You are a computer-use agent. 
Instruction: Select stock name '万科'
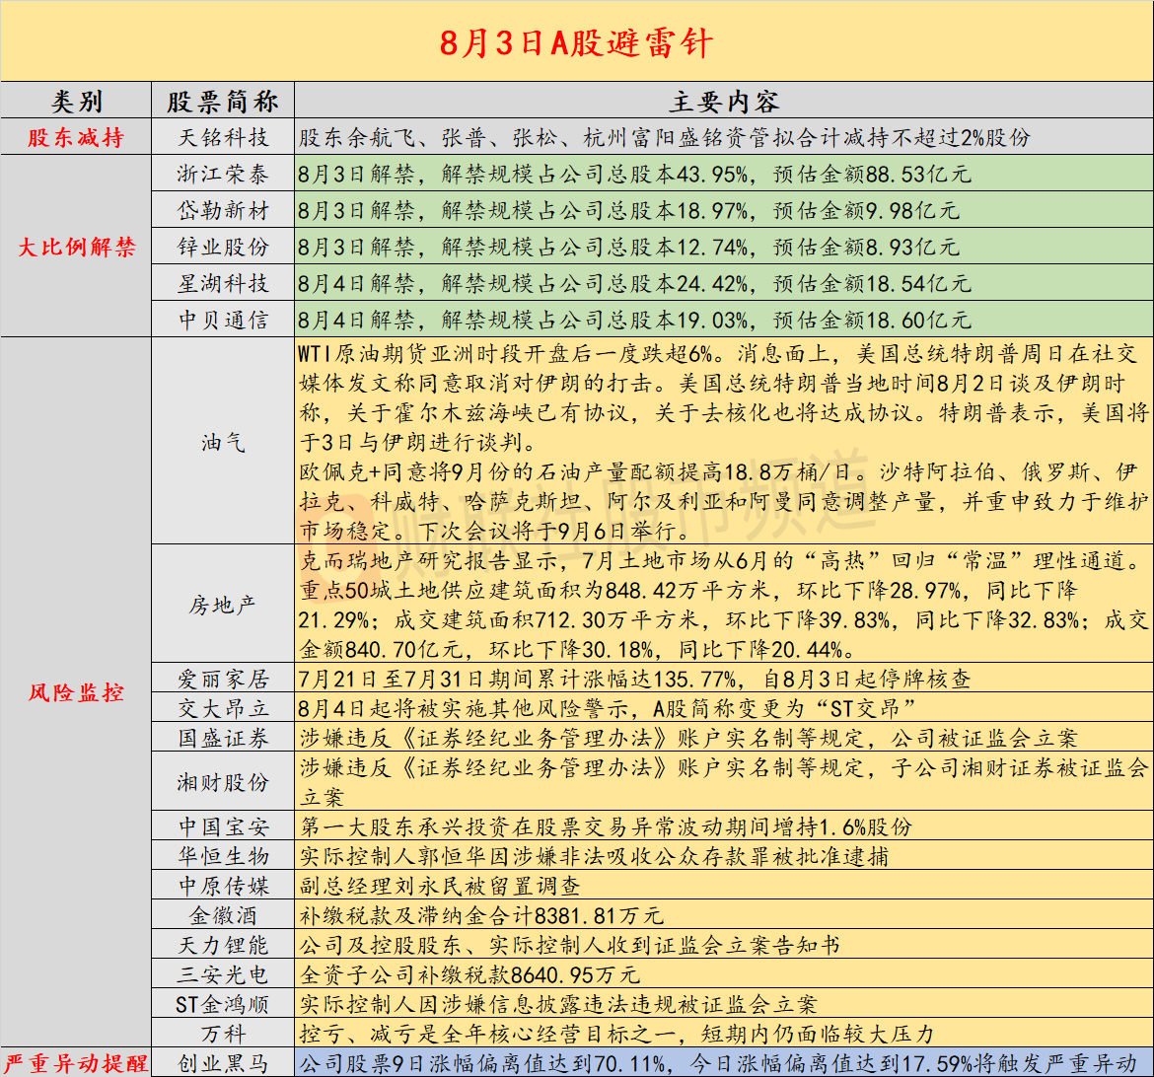point(223,1034)
